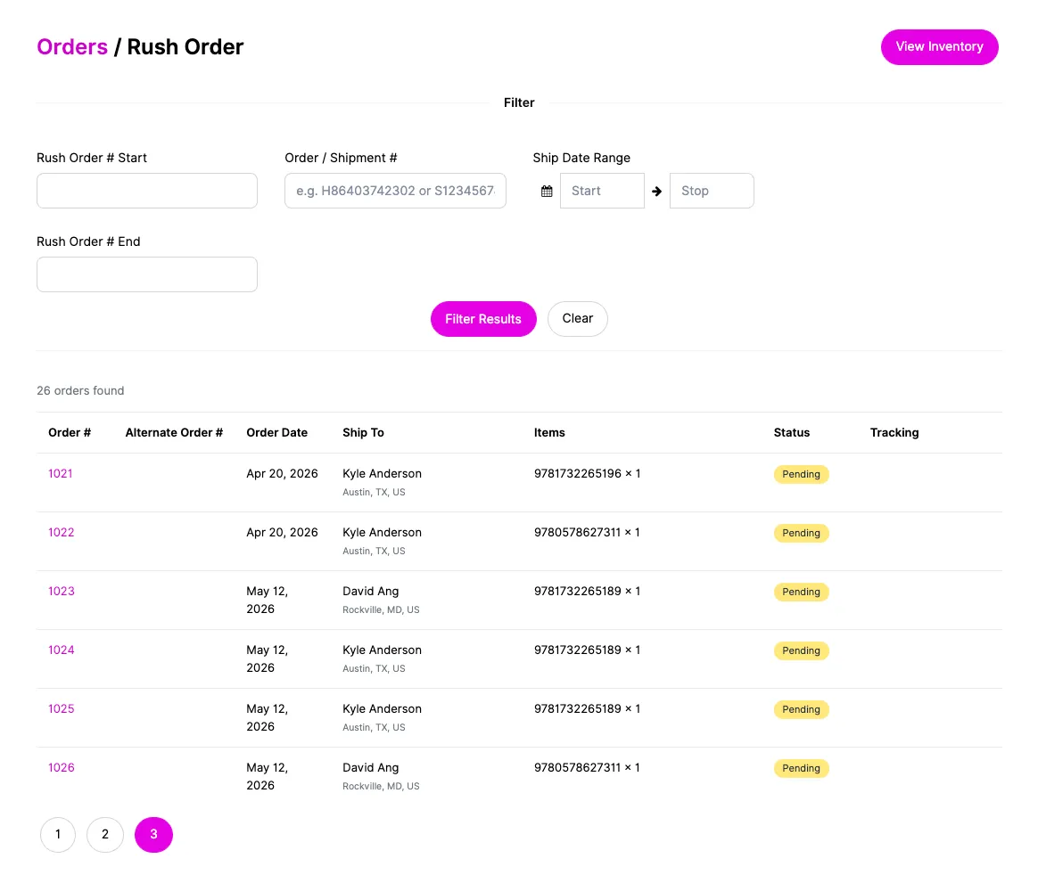Select current page 3 button
Image resolution: width=1038 pixels, height=875 pixels.
click(153, 835)
